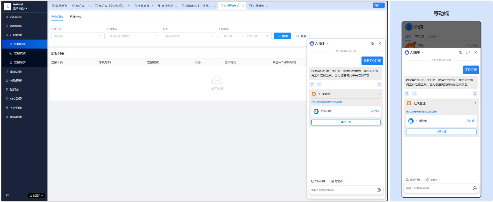Click the send icon in desktop chat input
This screenshot has height=202, width=493.
tap(379, 190)
